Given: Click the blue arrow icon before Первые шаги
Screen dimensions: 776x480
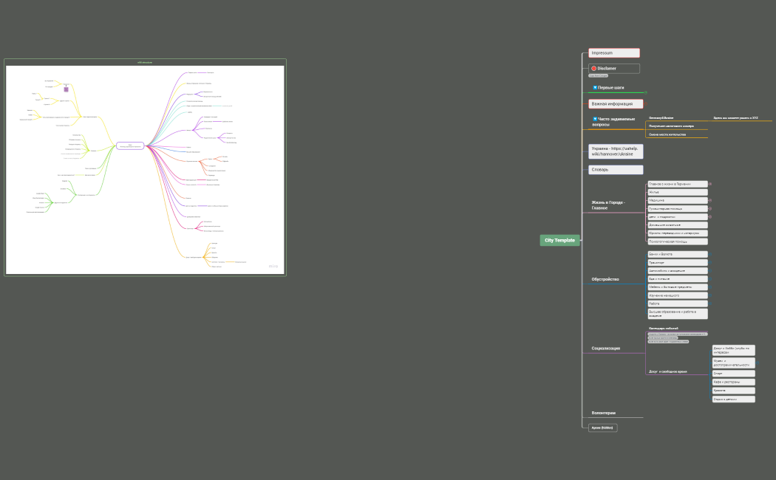Looking at the screenshot, I should [x=595, y=88].
